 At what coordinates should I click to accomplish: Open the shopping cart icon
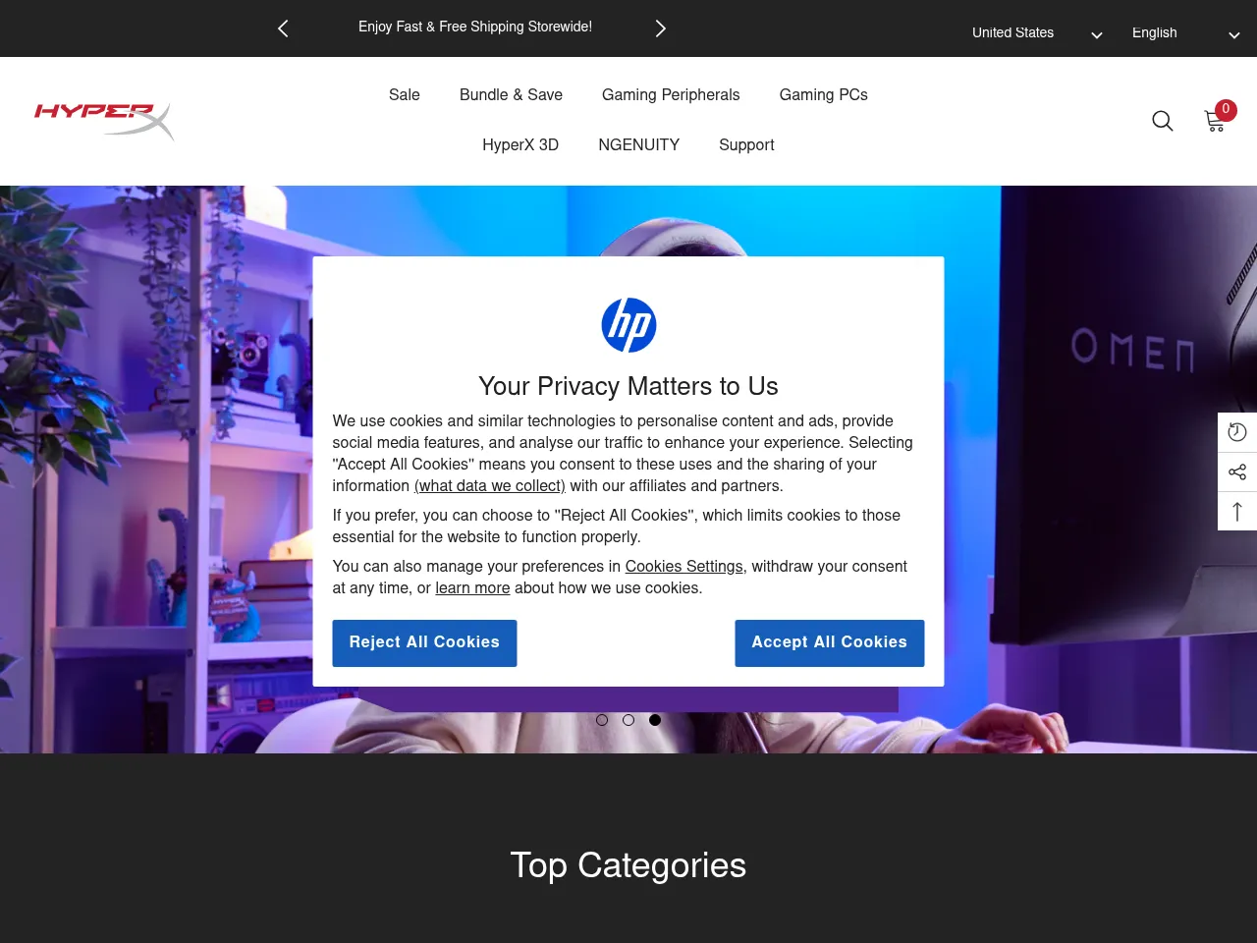[x=1215, y=121]
